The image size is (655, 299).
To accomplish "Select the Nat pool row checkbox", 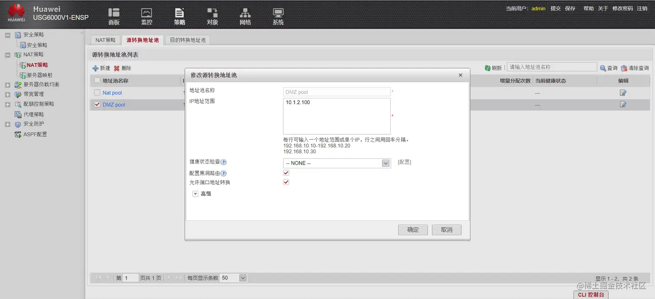I will (96, 92).
